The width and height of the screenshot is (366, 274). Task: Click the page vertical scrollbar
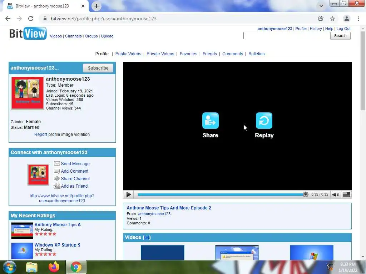pos(363,71)
